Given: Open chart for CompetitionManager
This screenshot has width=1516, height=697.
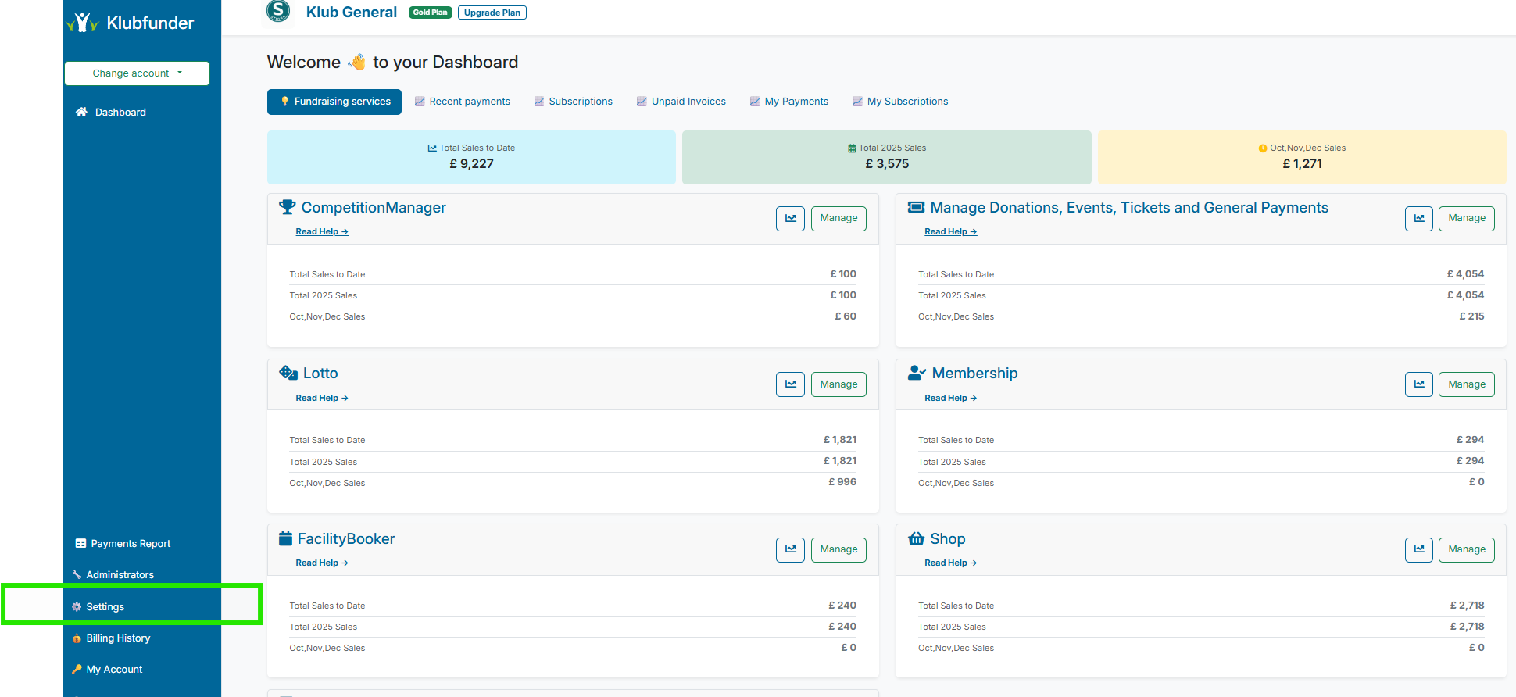Looking at the screenshot, I should tap(790, 218).
